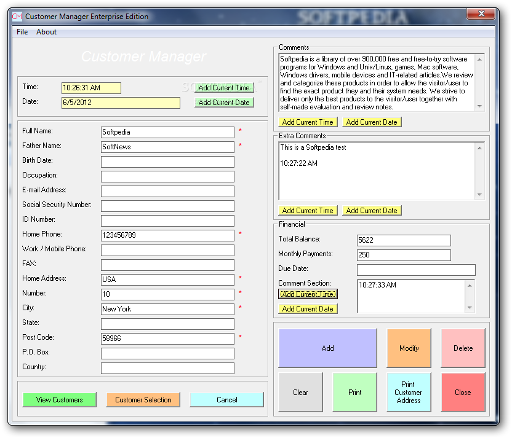
Task: Click the CM application icon in title bar
Action: [x=17, y=17]
